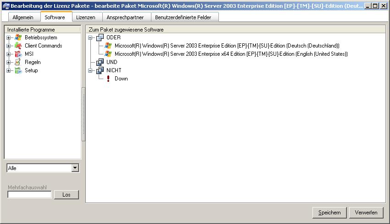Screen dimensions: 390x224
Task: Select the UND node text
Action: click(x=111, y=62)
